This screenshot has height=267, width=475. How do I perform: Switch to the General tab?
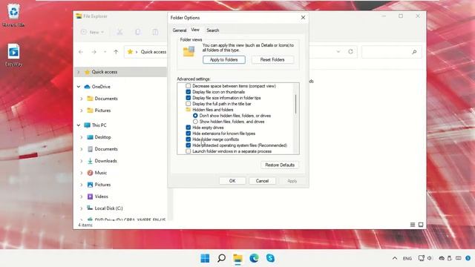point(180,30)
